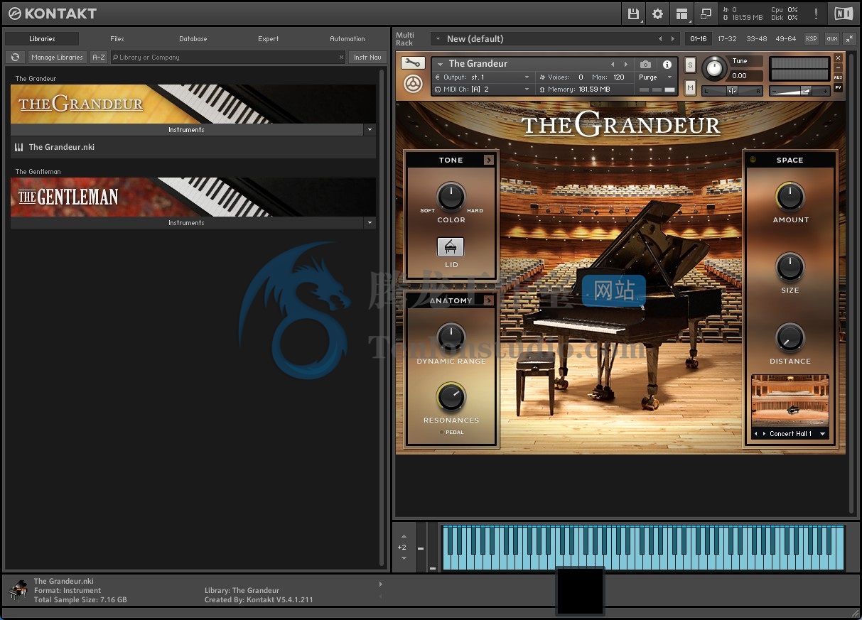Toggle AUX sends button on instrument header
Screen dimensions: 862x620
838,77
